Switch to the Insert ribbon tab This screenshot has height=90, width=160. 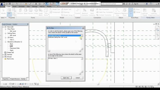coord(14,6)
